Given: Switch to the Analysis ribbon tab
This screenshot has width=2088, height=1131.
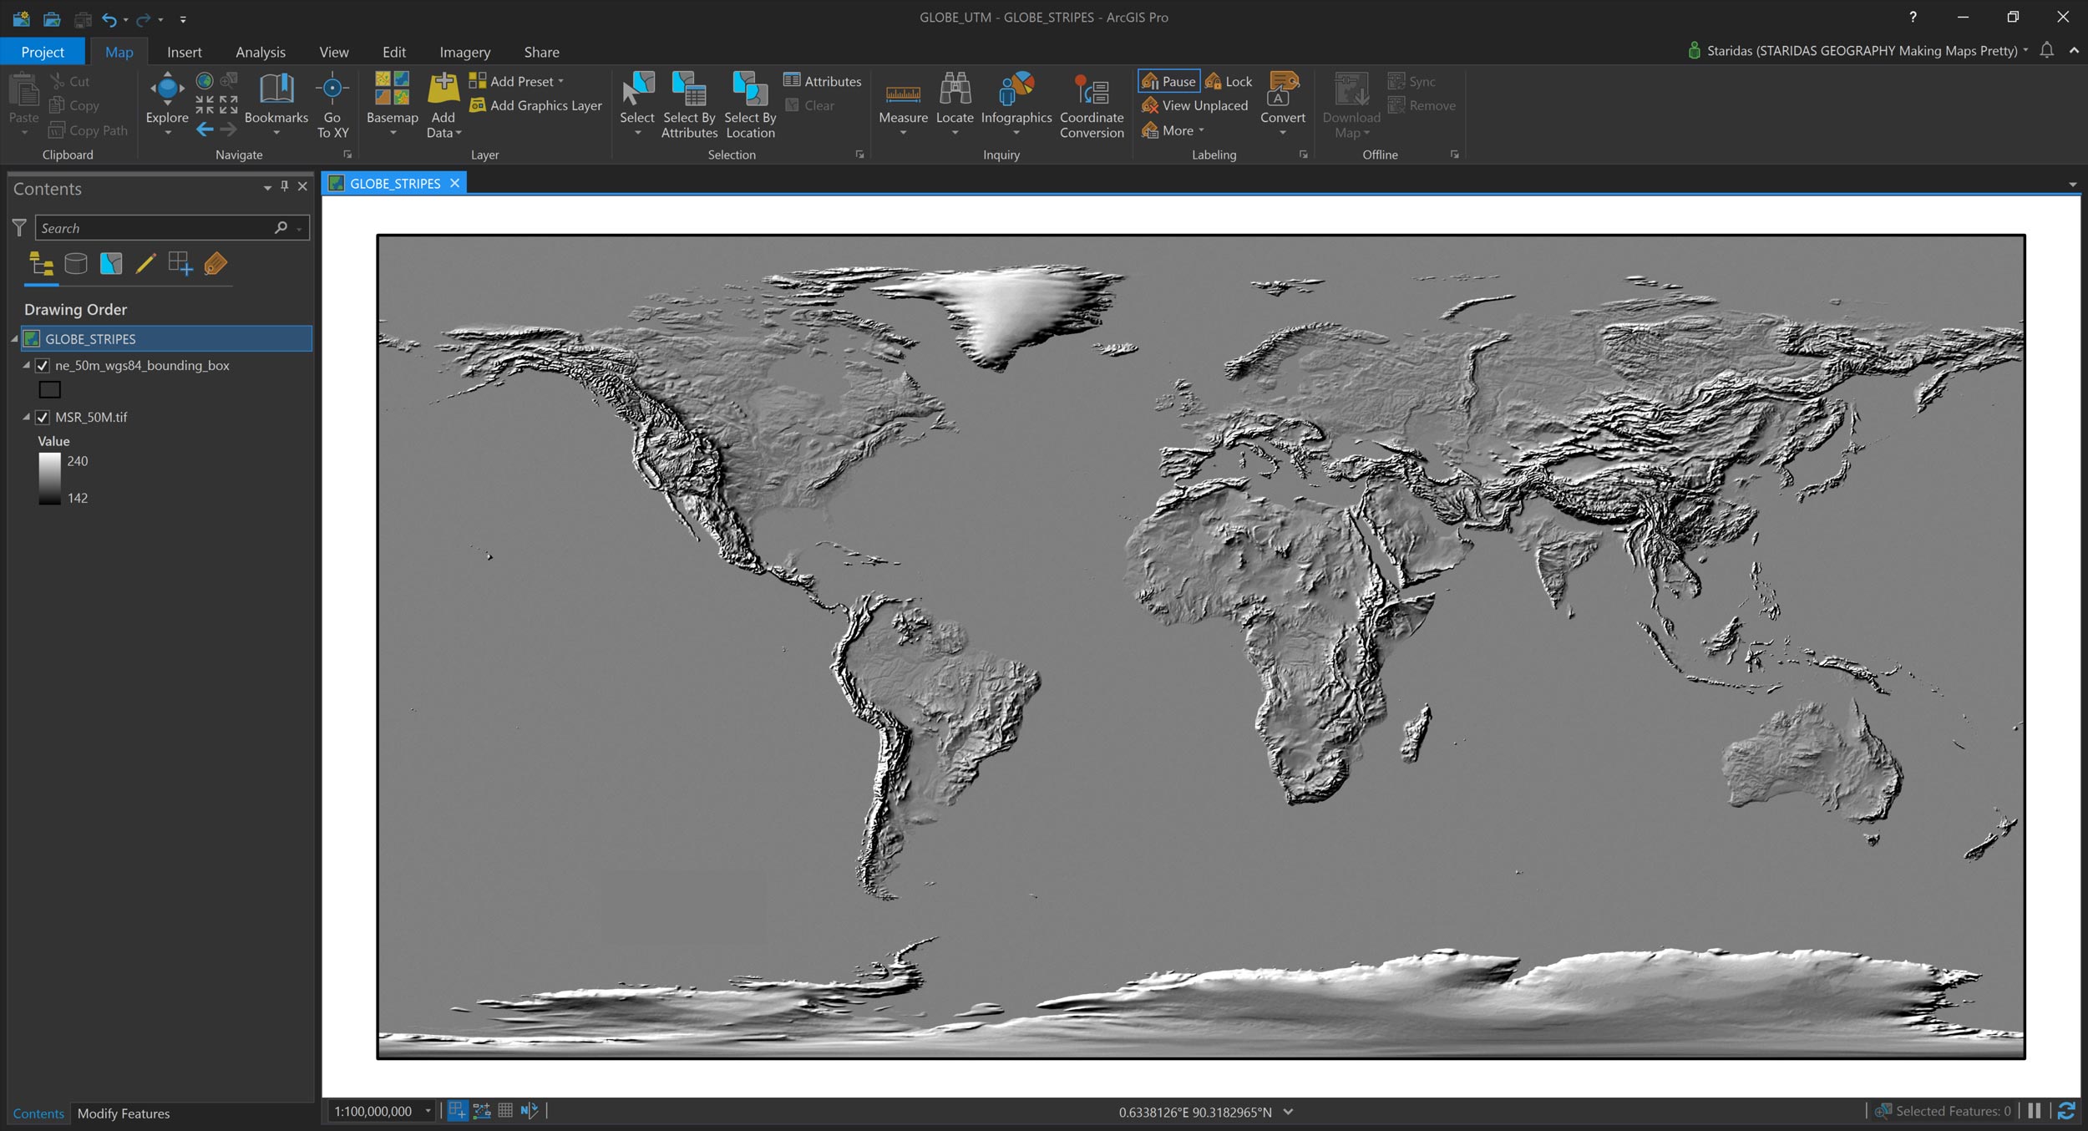Looking at the screenshot, I should coord(260,52).
